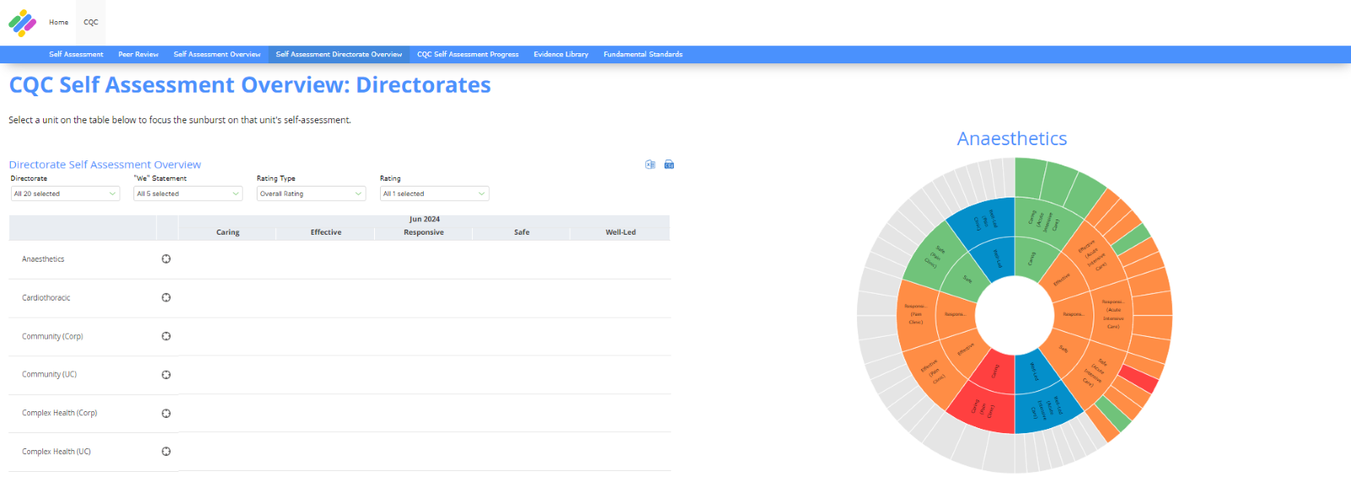
Task: Click the colorful app logo
Action: pos(23,23)
